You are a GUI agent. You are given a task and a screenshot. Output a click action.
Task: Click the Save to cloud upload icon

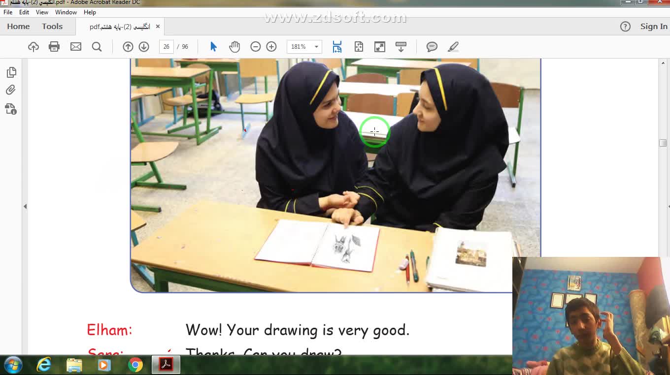[x=33, y=47]
